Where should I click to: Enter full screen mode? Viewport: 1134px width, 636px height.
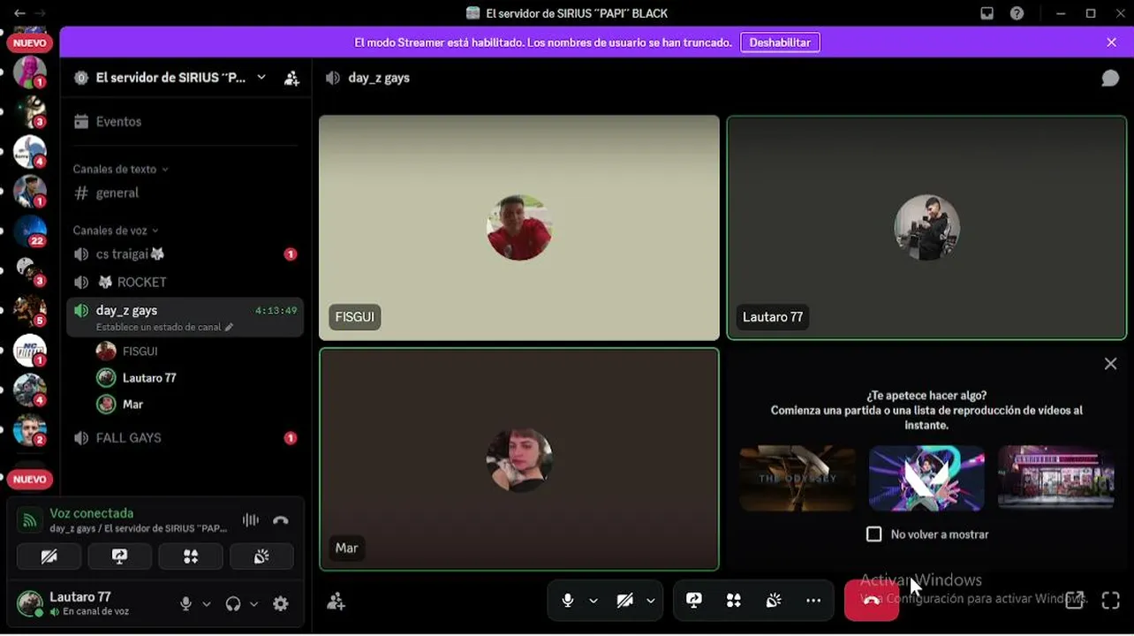click(x=1111, y=601)
